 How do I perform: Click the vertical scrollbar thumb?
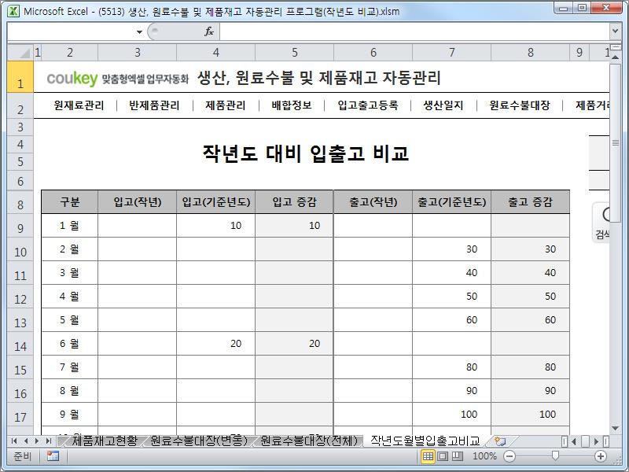click(x=616, y=142)
